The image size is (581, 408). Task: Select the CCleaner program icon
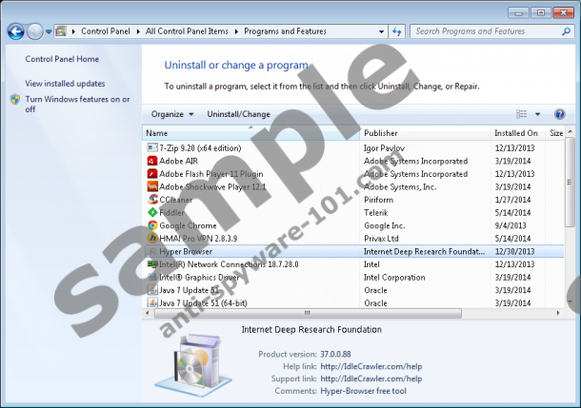coord(152,200)
